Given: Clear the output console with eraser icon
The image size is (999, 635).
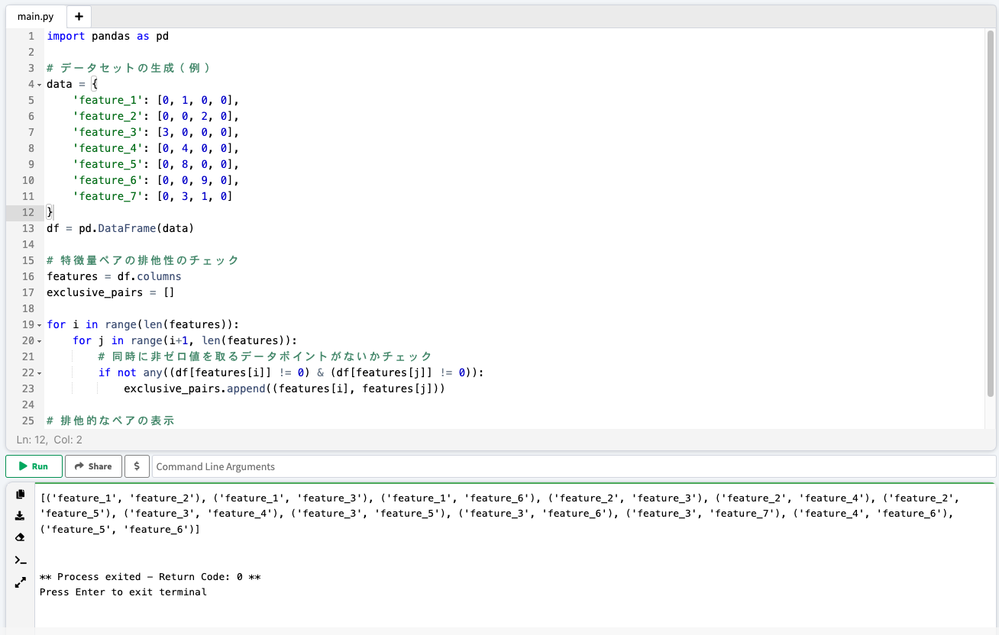Looking at the screenshot, I should point(20,537).
